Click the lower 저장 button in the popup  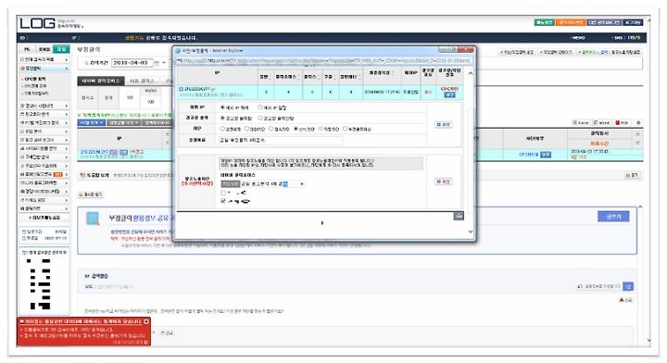443,181
